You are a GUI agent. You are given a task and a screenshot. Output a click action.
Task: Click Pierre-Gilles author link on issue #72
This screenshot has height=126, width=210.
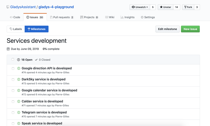click(x=62, y=94)
